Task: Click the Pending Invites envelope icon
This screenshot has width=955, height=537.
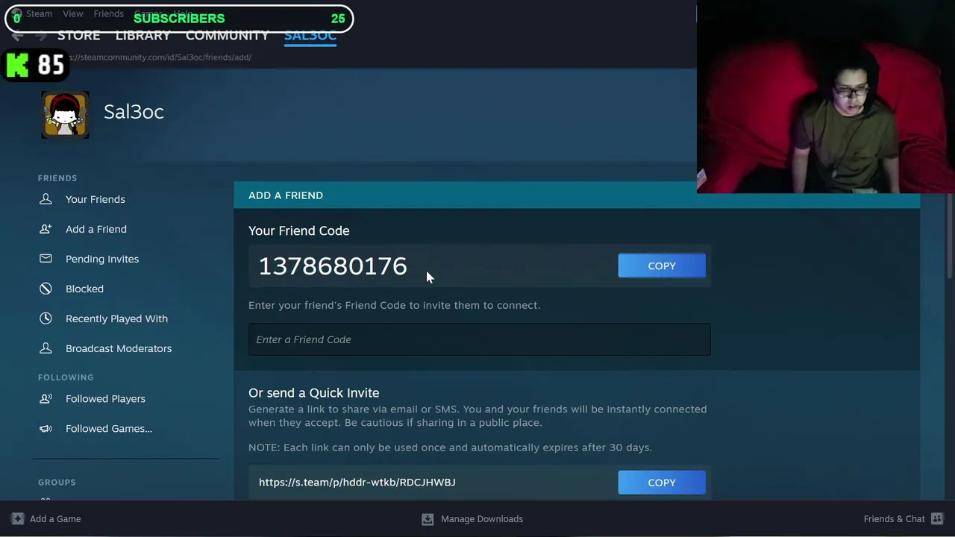Action: click(x=46, y=259)
